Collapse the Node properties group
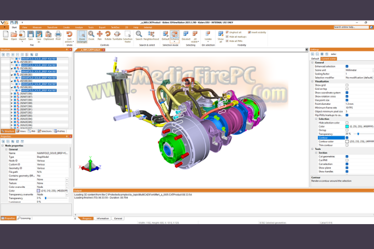 3,146
